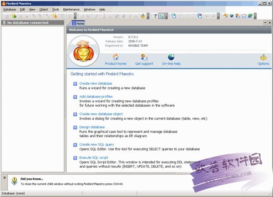Screen dimensions: 273x197
Task: Click the close-all-windows icon with red mark
Action: coord(200,16)
